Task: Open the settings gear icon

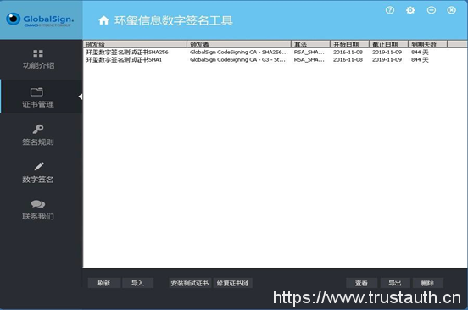Action: click(x=410, y=10)
